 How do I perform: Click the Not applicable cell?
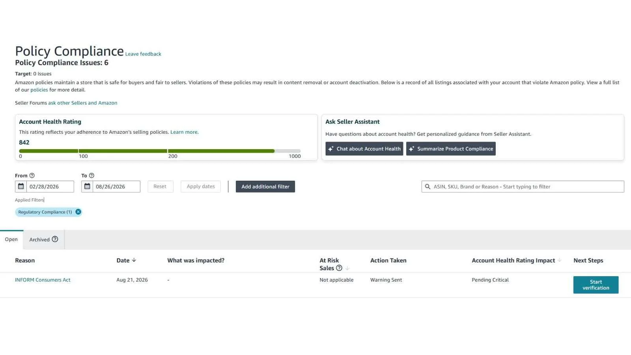coord(336,280)
